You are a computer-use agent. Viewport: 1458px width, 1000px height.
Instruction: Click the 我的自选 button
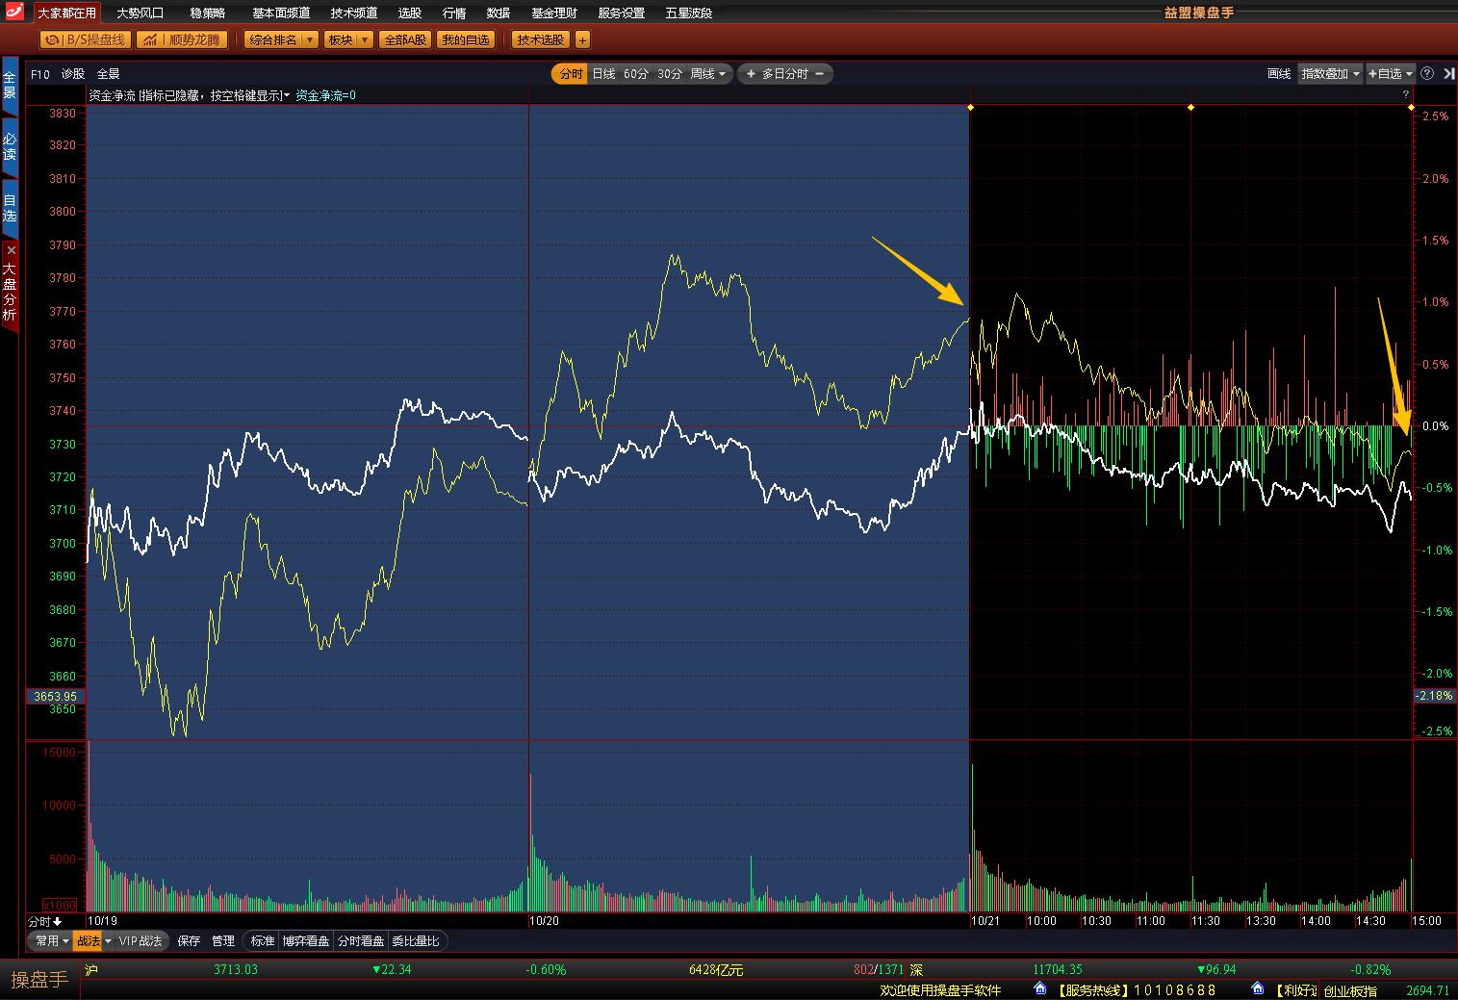tap(466, 39)
